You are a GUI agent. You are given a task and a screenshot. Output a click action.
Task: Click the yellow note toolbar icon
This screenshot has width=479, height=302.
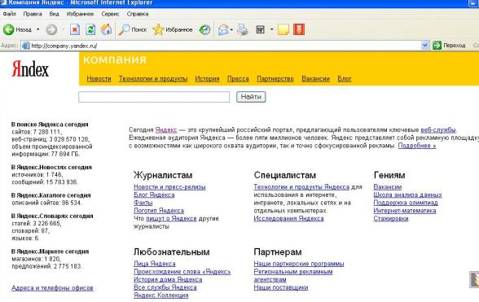coord(283,29)
